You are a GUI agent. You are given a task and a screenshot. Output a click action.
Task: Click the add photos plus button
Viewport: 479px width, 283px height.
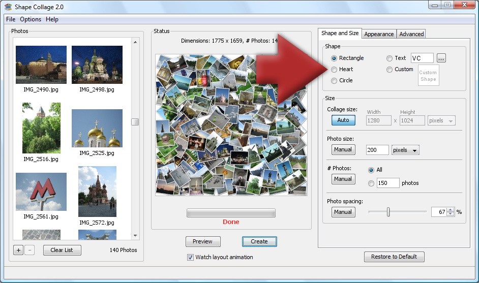pyautogui.click(x=18, y=250)
